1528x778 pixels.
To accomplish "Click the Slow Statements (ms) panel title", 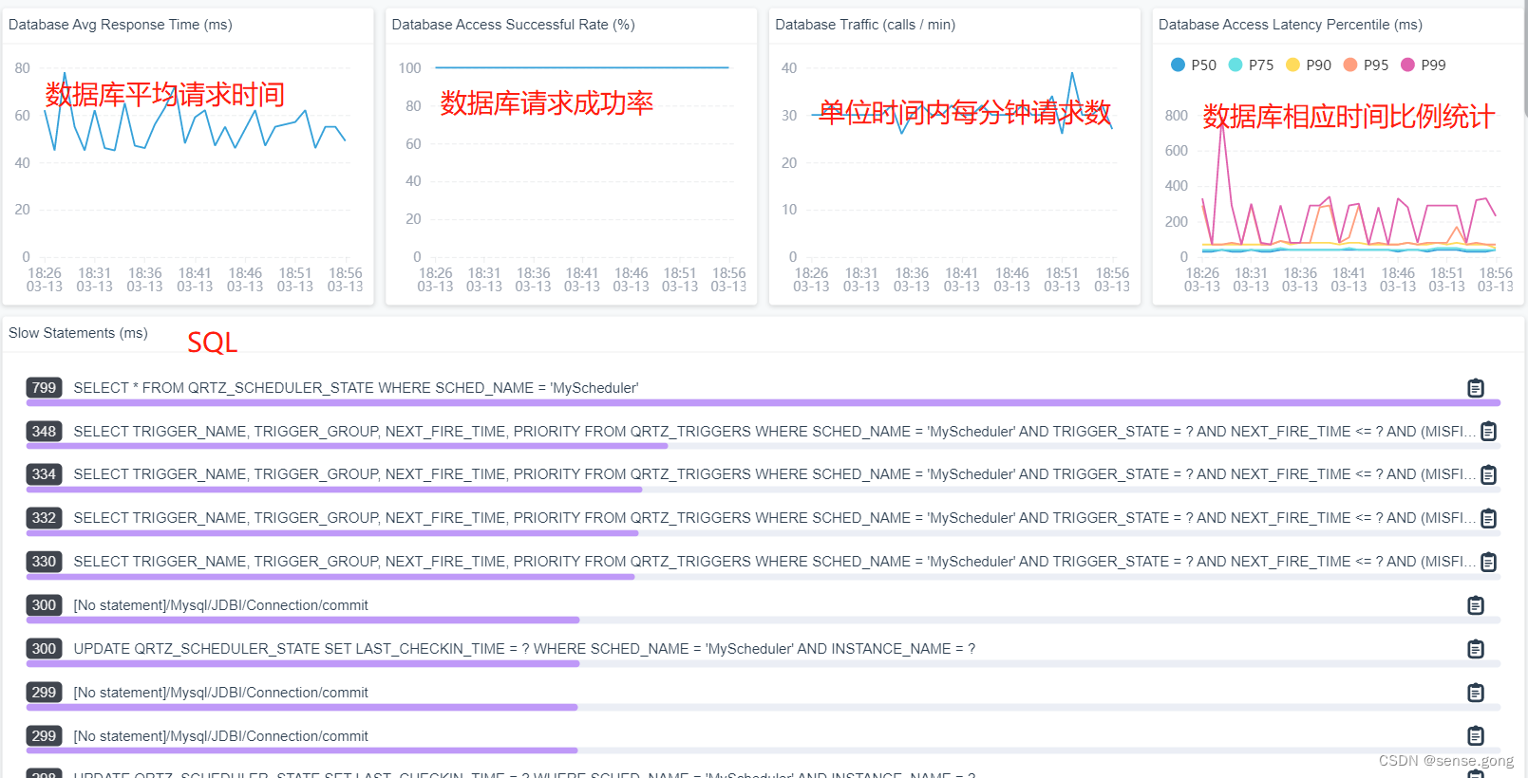I will pyautogui.click(x=78, y=333).
